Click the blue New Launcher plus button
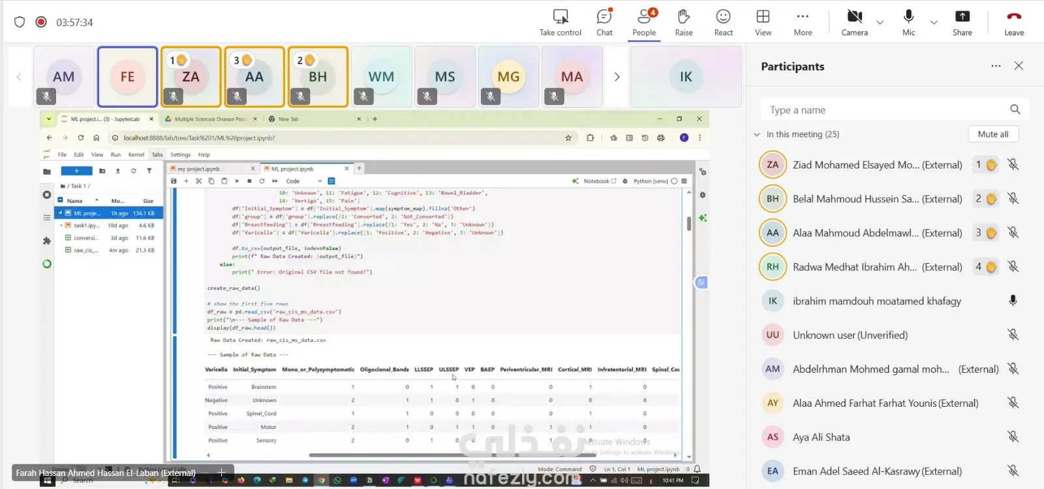Screen dimensions: 1044x489 [76, 171]
